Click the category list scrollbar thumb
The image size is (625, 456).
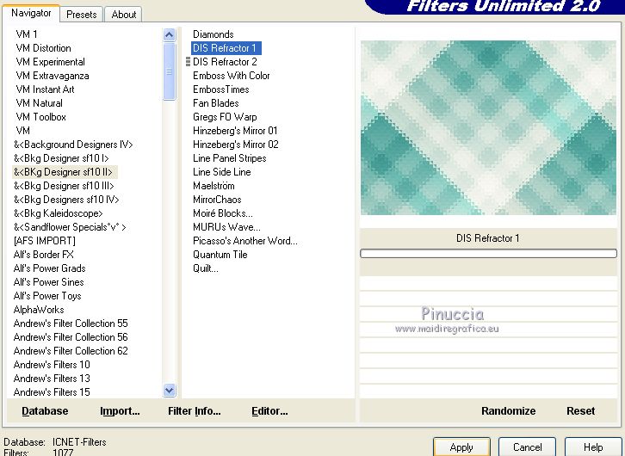click(x=169, y=71)
